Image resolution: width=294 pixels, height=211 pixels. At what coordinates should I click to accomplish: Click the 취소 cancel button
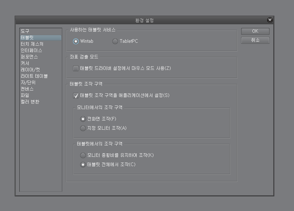tap(255, 40)
